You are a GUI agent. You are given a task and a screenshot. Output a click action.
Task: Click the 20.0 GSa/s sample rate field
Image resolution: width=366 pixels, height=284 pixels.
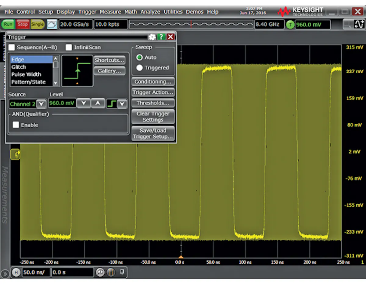(75, 24)
